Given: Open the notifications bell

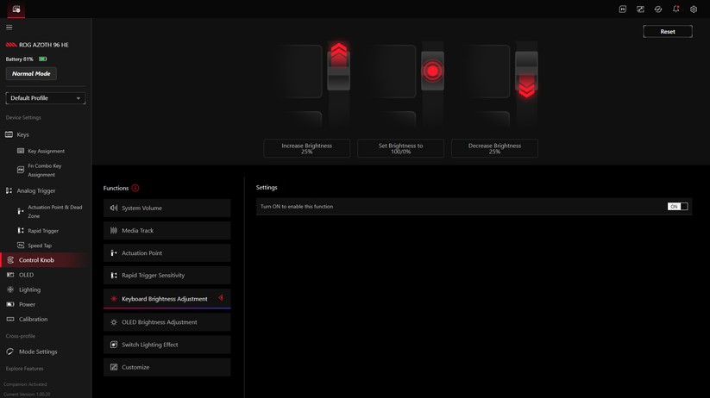Looking at the screenshot, I should click(675, 9).
